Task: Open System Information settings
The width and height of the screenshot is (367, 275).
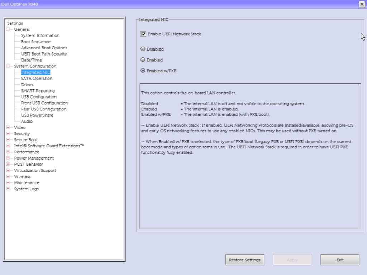Action: click(x=40, y=35)
